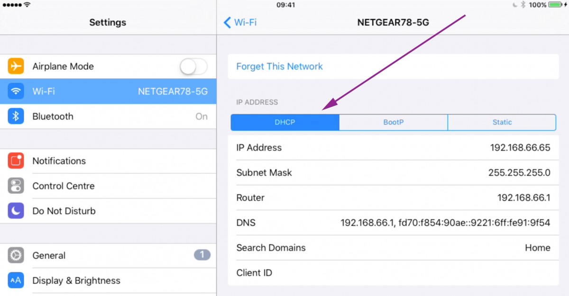The height and width of the screenshot is (296, 569).
Task: Open the Control Centre settings row
Action: (x=108, y=186)
